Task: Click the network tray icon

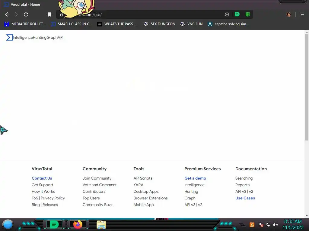Action: point(268,224)
